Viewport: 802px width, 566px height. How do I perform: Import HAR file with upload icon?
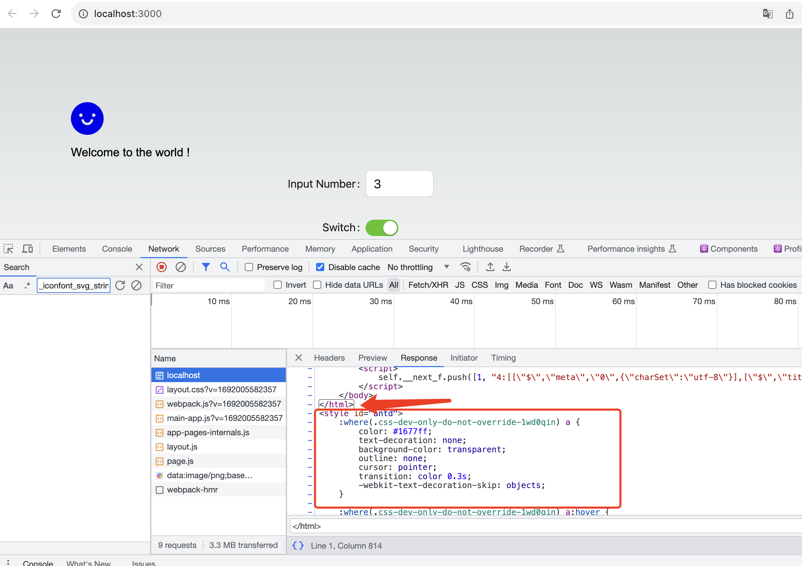click(490, 267)
